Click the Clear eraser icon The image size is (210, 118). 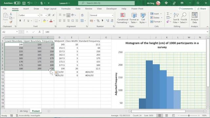(168, 22)
